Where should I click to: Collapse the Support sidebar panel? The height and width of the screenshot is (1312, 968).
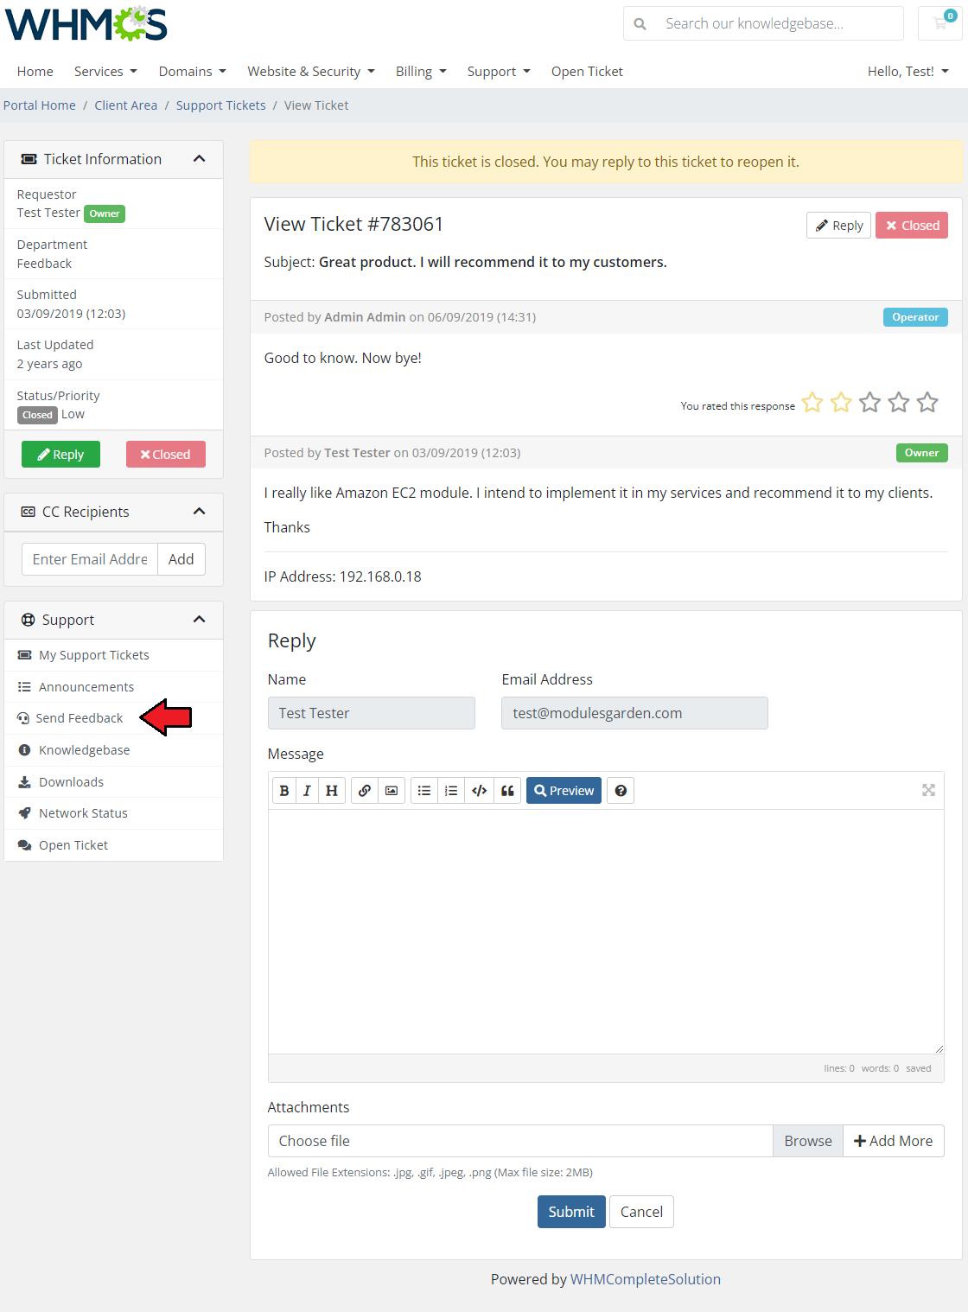(200, 620)
